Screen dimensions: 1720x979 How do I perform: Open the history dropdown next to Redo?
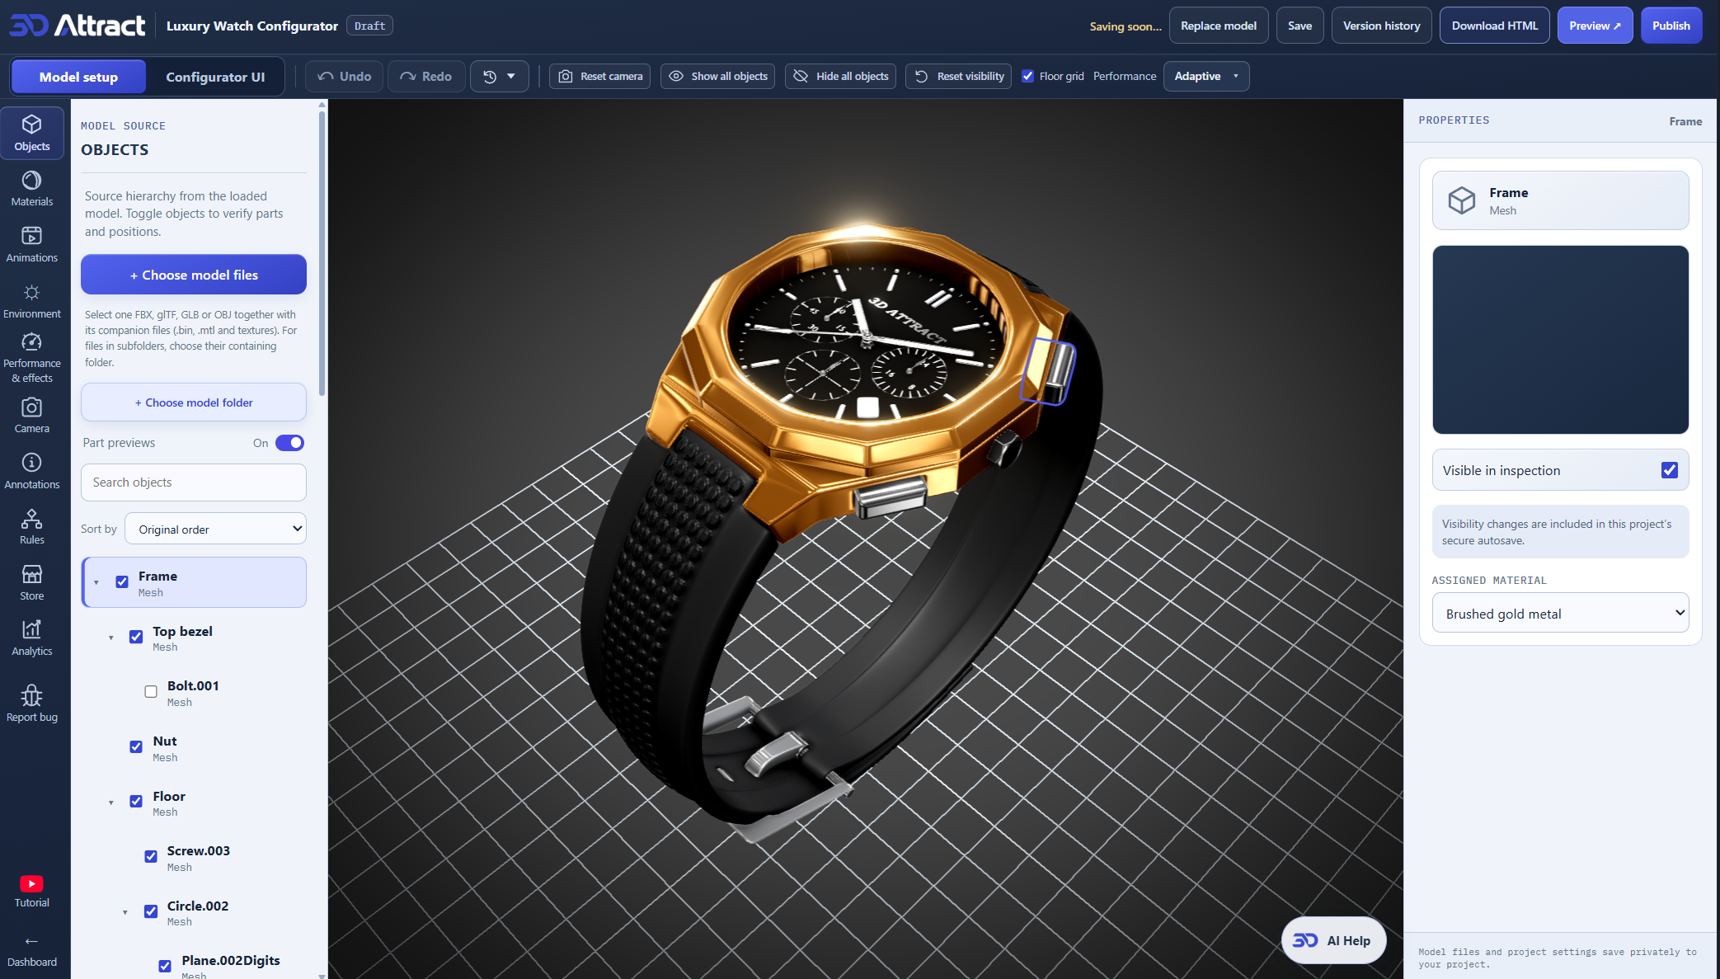[x=500, y=76]
